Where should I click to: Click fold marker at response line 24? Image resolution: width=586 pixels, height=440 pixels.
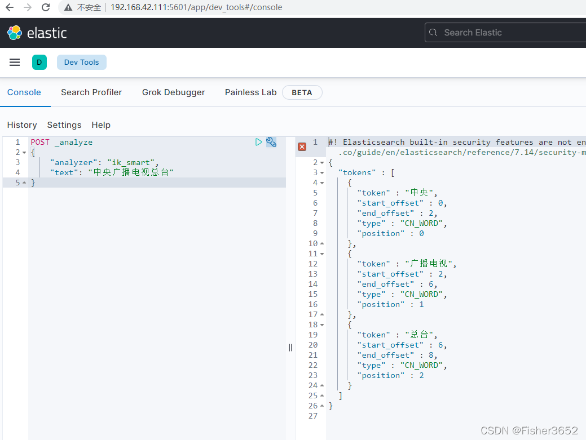322,385
